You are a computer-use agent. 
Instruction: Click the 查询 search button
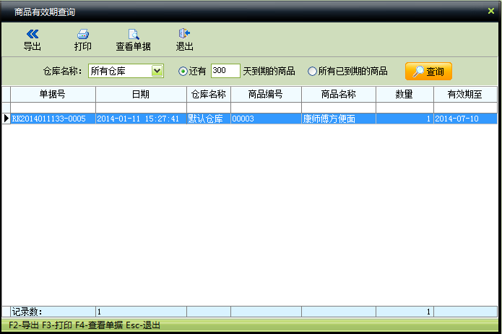click(428, 71)
